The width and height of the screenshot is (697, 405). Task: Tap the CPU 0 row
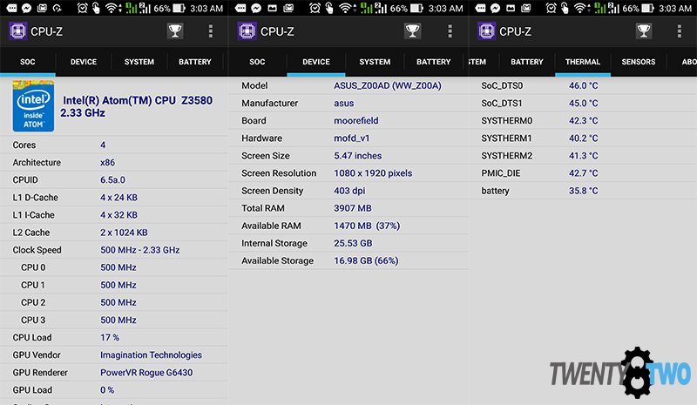point(114,267)
